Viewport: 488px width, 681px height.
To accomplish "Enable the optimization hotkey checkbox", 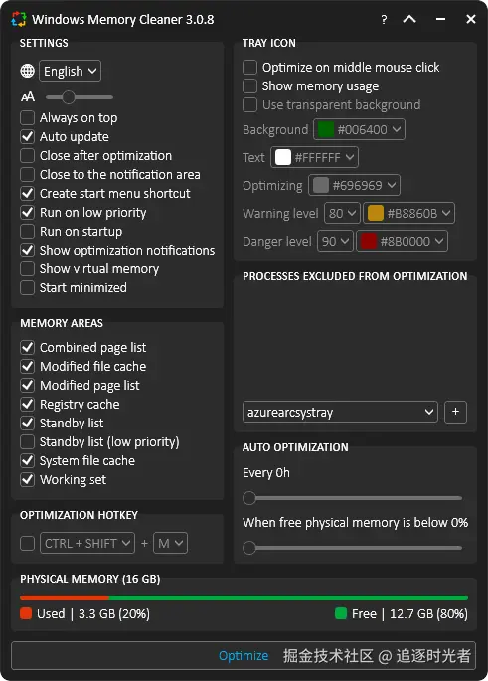I will (x=28, y=543).
